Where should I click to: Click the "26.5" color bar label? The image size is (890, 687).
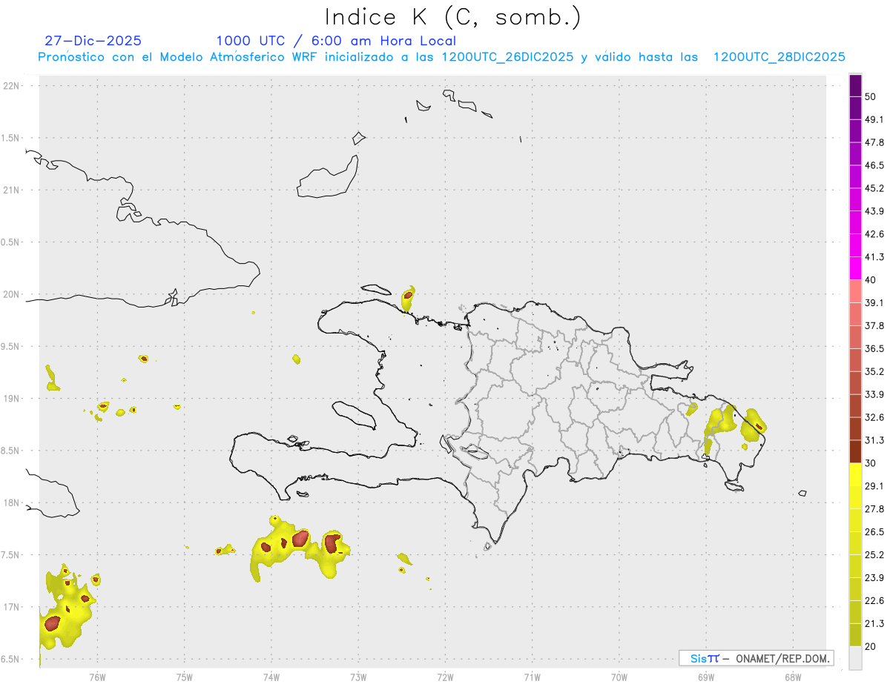pyautogui.click(x=874, y=532)
